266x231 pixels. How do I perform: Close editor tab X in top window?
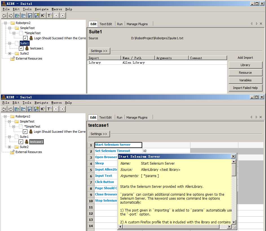coord(261,24)
